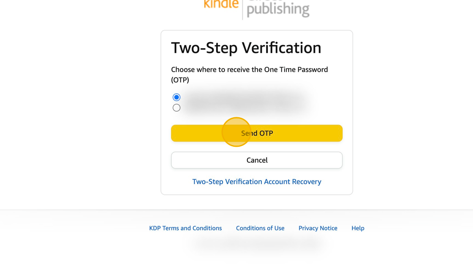Image resolution: width=473 pixels, height=264 pixels.
Task: Click the orange "kindle" logo word
Action: click(x=221, y=4)
